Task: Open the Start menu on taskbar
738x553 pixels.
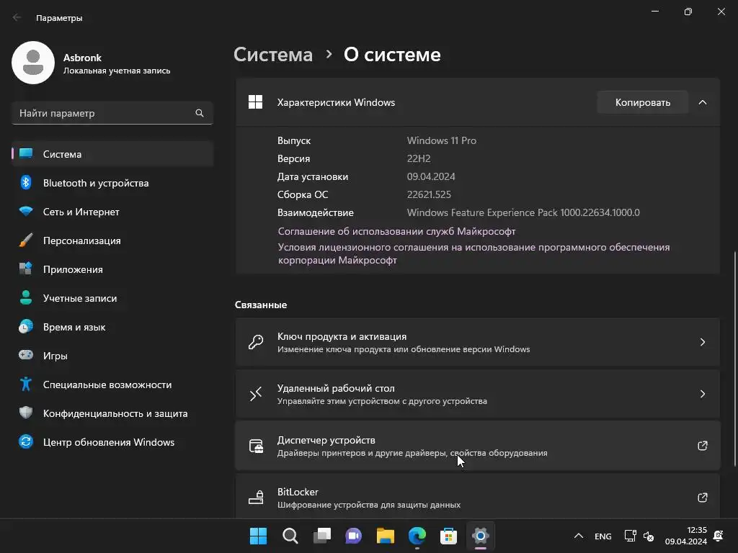Action: click(x=258, y=536)
